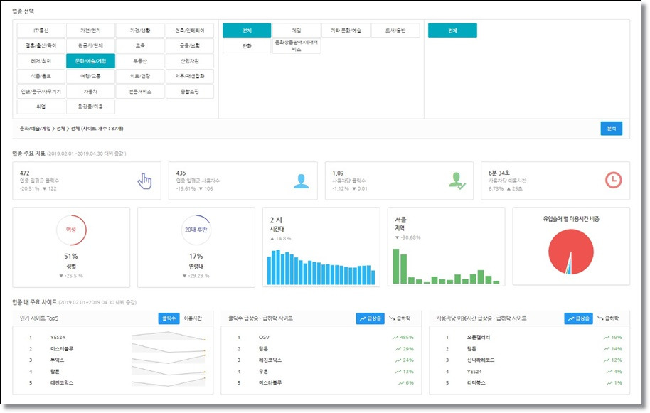This screenshot has height=413, width=650.
Task: Click the trend icon beside 신나라레코드 12%
Action: (607, 360)
